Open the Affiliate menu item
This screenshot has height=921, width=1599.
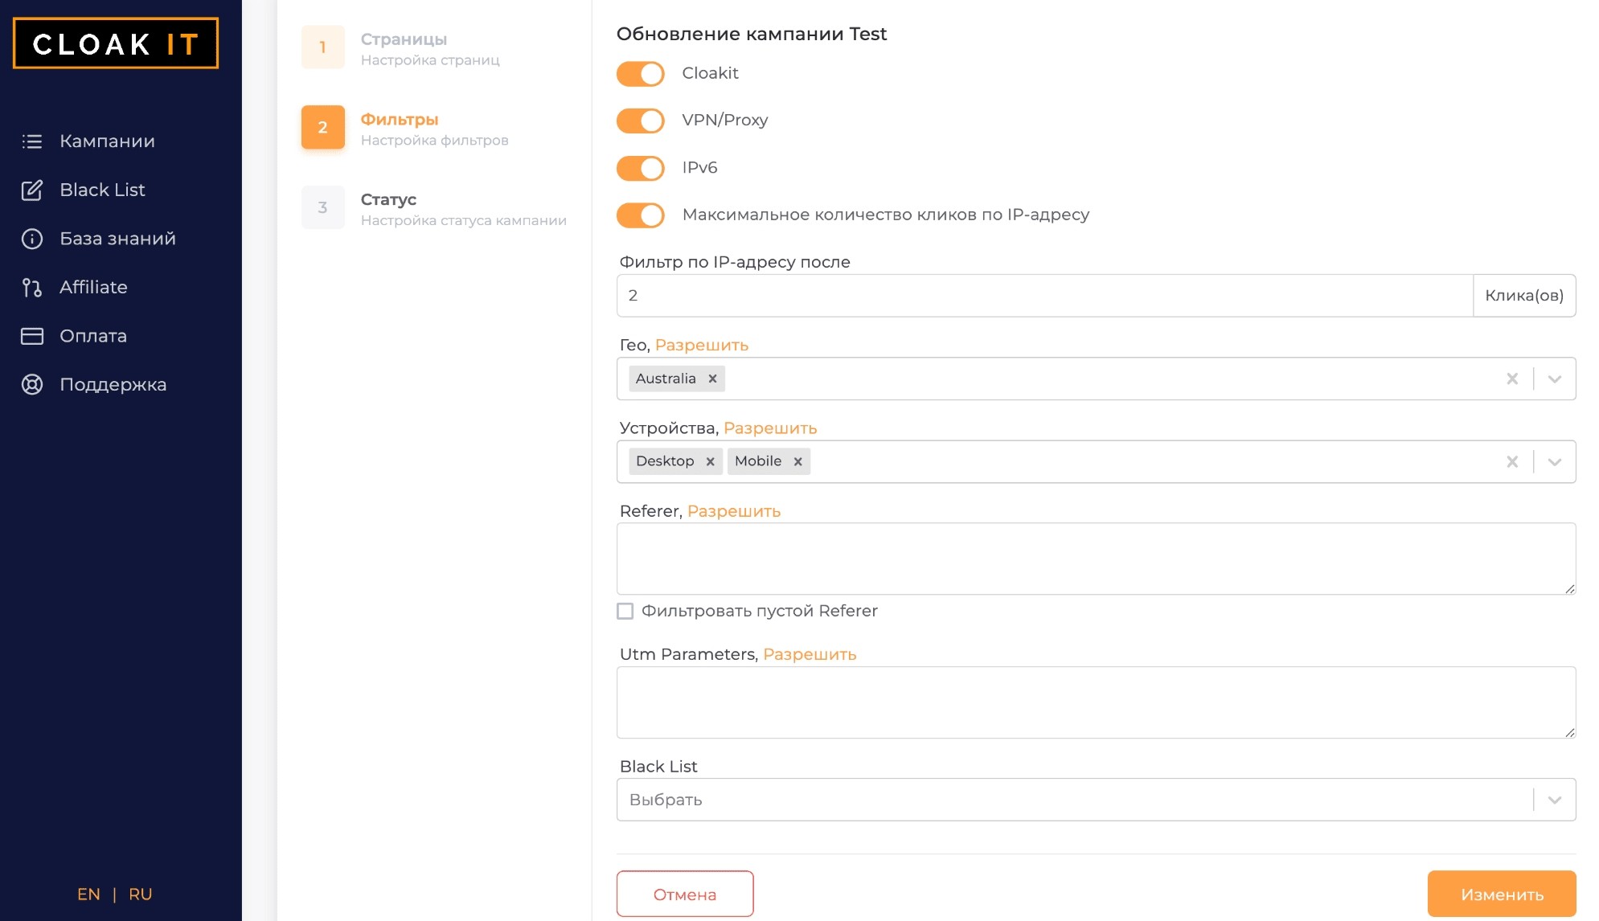[93, 287]
